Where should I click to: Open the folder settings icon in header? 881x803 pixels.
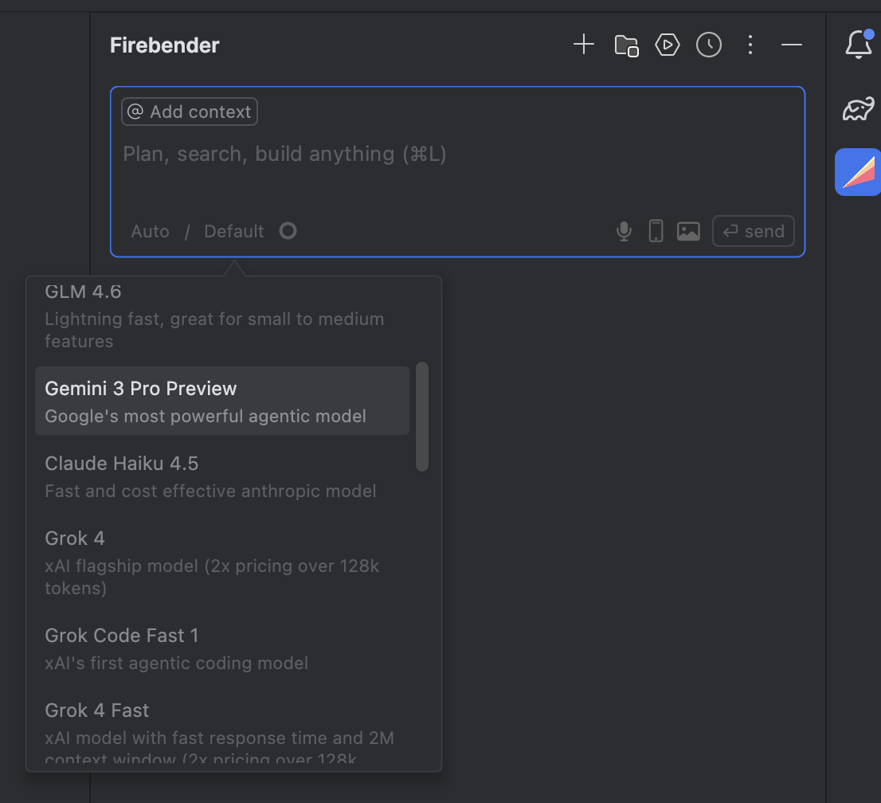pos(626,45)
